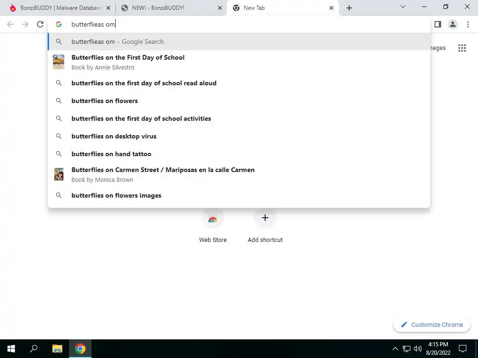Choose Butterflies on Carmen Street book suggestion
The height and width of the screenshot is (358, 478).
(239, 174)
